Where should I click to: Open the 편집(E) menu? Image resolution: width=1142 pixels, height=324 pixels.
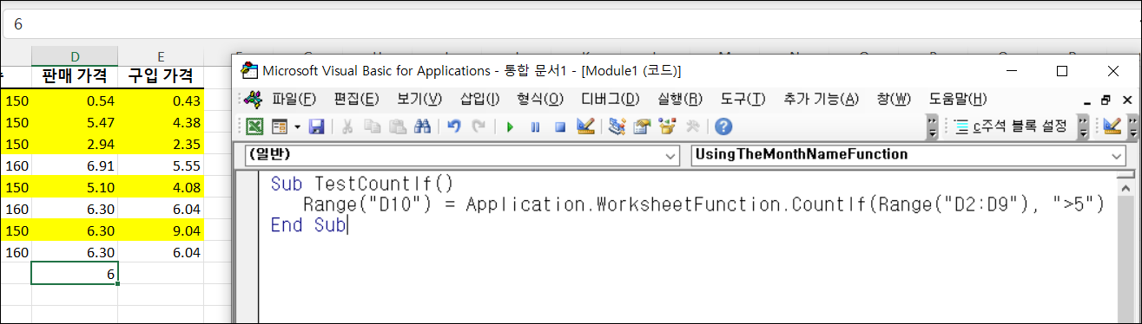(x=357, y=99)
